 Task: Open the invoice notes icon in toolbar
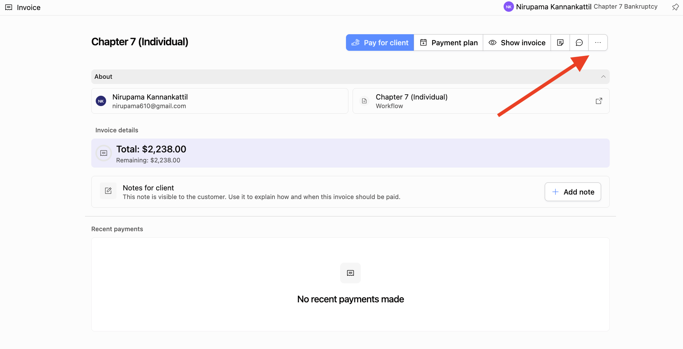[560, 43]
